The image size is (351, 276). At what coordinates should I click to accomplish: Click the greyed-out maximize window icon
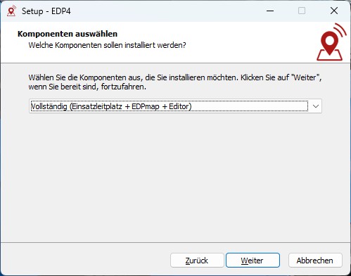[302, 11]
